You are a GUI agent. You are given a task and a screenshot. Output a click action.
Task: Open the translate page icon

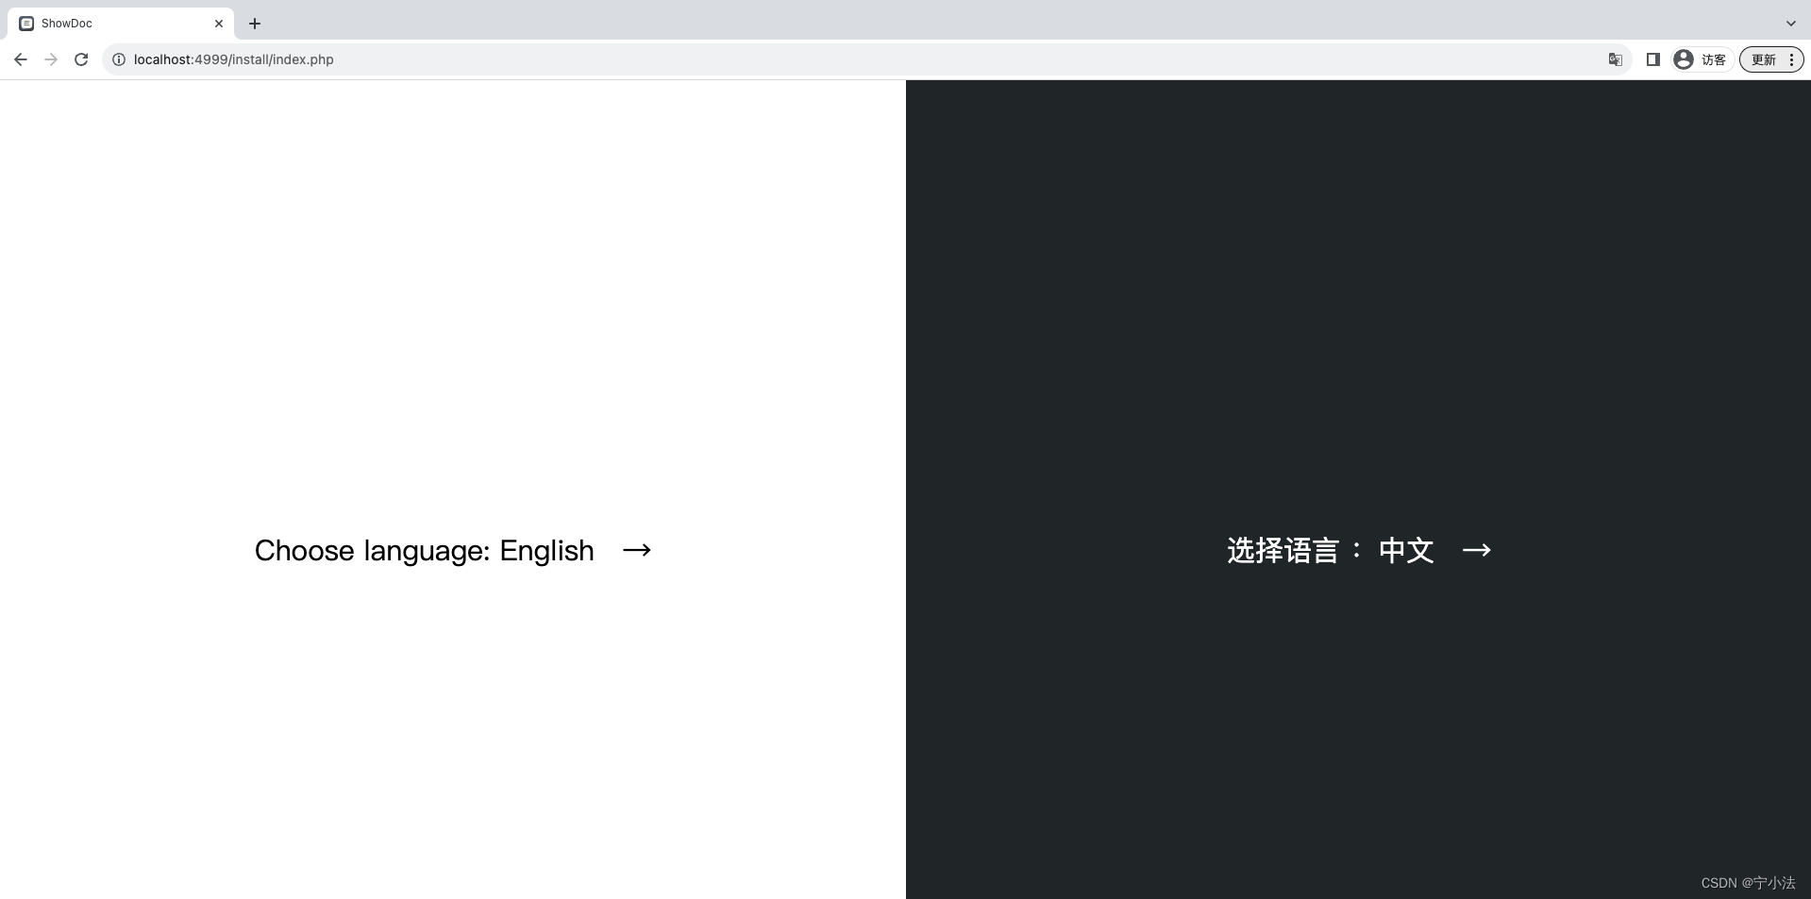(1615, 59)
